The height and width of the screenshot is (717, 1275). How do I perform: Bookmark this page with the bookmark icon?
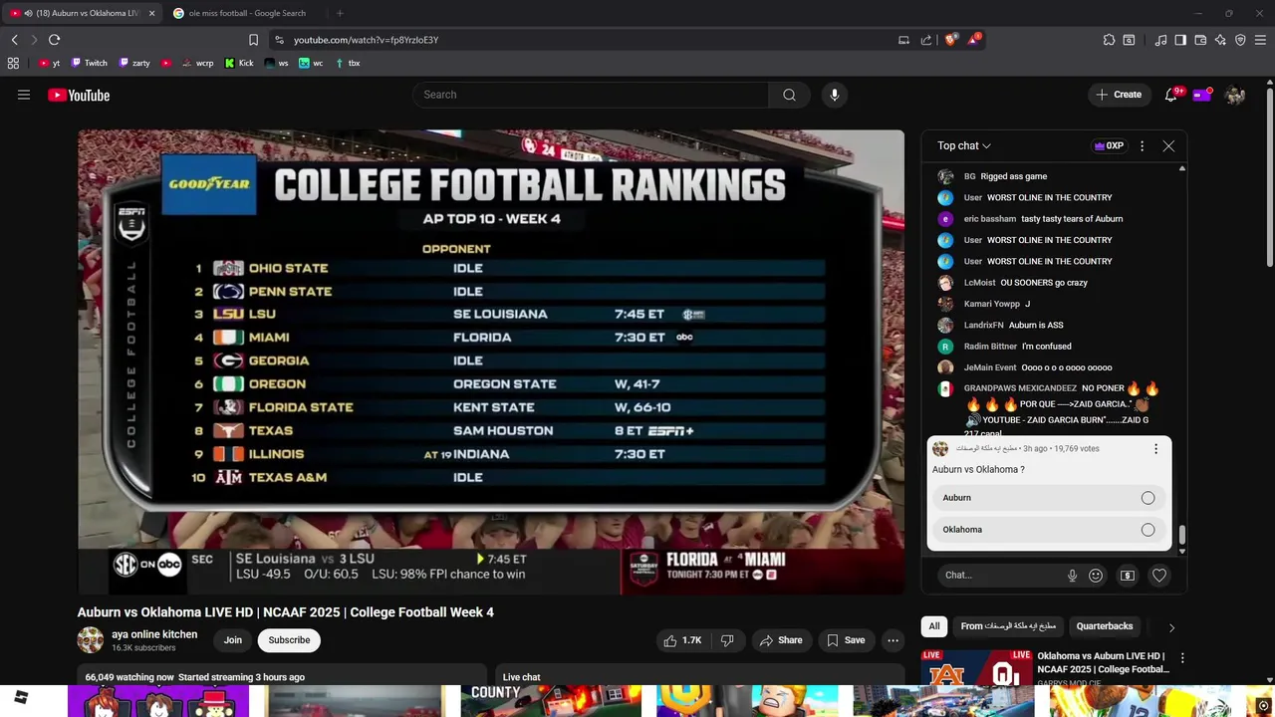tap(253, 40)
